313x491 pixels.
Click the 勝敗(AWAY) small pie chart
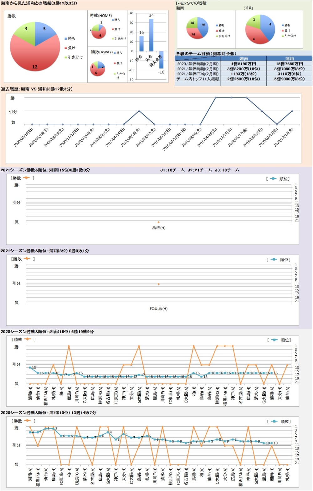(x=98, y=69)
